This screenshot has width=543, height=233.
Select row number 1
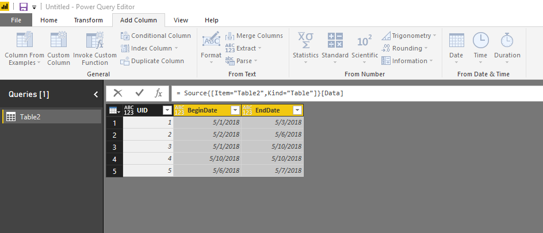[114, 122]
